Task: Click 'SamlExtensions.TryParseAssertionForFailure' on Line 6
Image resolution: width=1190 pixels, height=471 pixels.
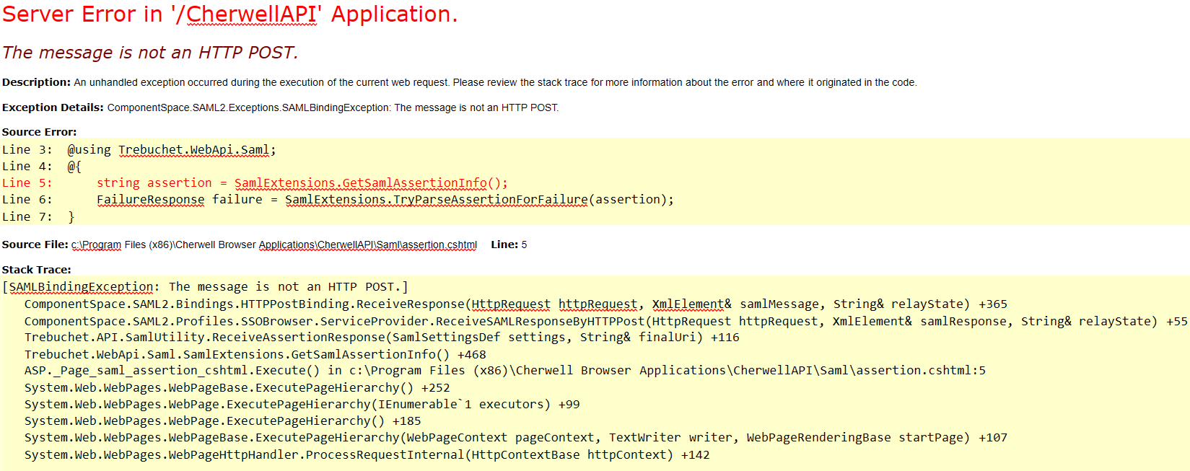Action: click(x=436, y=200)
